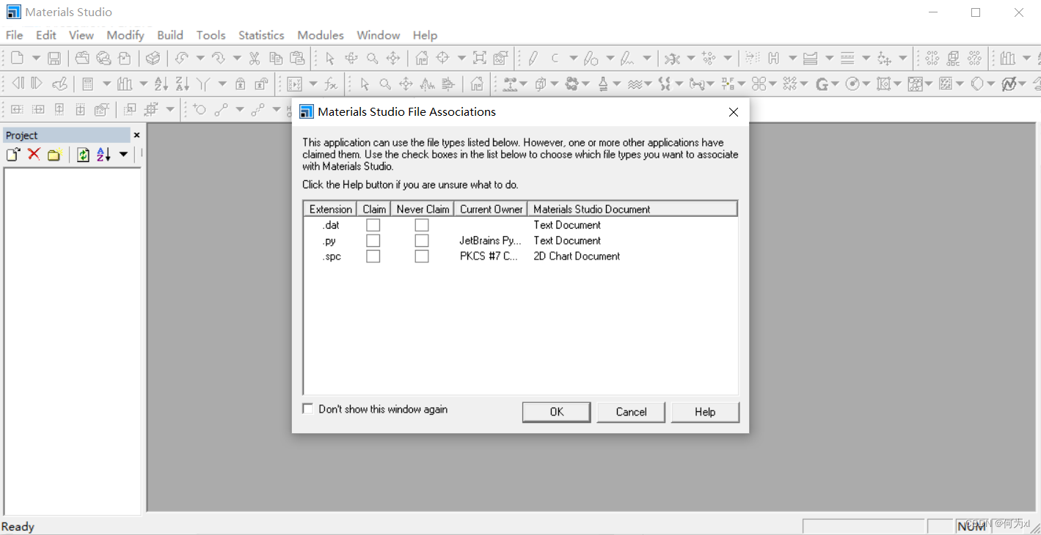1041x535 pixels.
Task: Open the N crossed-circle module dropdown arrow
Action: 1021,84
